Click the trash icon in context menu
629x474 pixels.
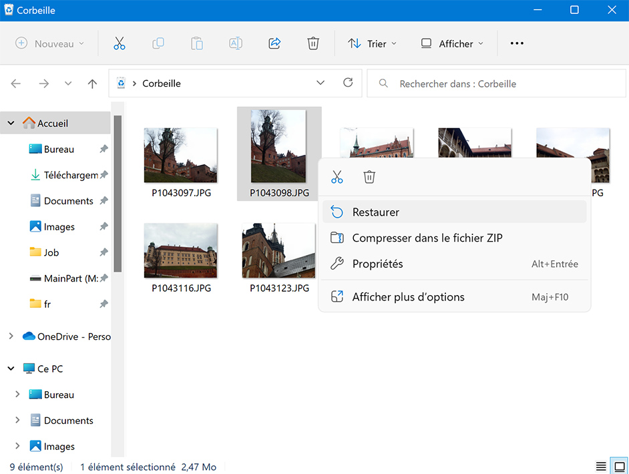click(369, 177)
